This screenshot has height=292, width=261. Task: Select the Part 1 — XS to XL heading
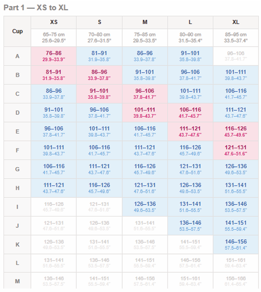tap(36, 8)
